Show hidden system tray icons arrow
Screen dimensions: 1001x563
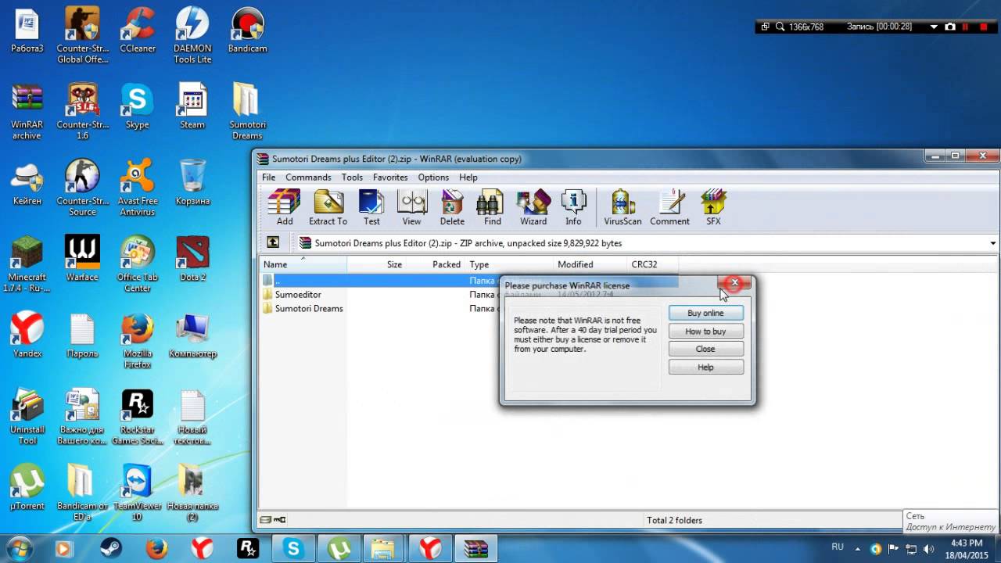coord(858,549)
